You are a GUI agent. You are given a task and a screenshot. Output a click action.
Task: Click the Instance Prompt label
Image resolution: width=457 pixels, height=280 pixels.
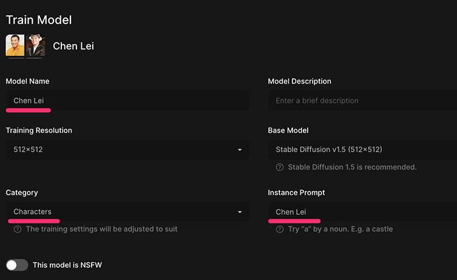coord(296,193)
